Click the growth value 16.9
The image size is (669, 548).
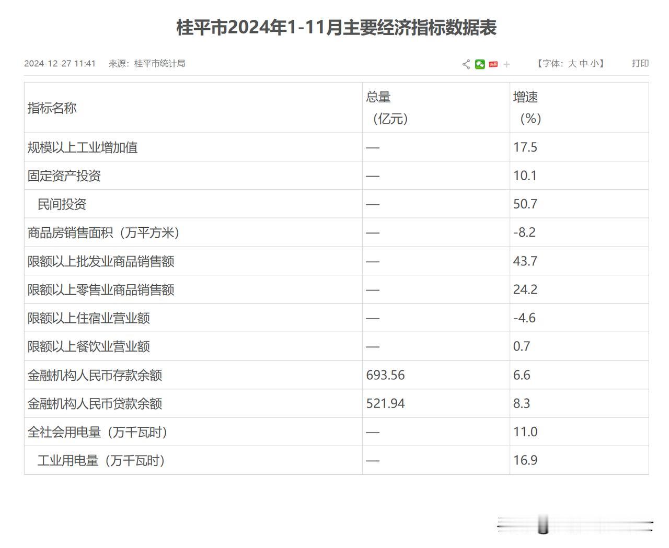[525, 460]
